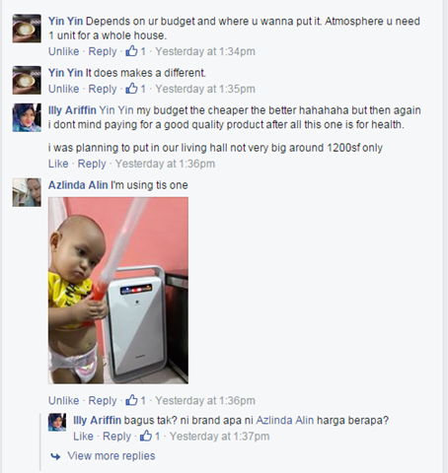Expand View more replies
Viewport: 448px width, 473px height.
pyautogui.click(x=112, y=456)
